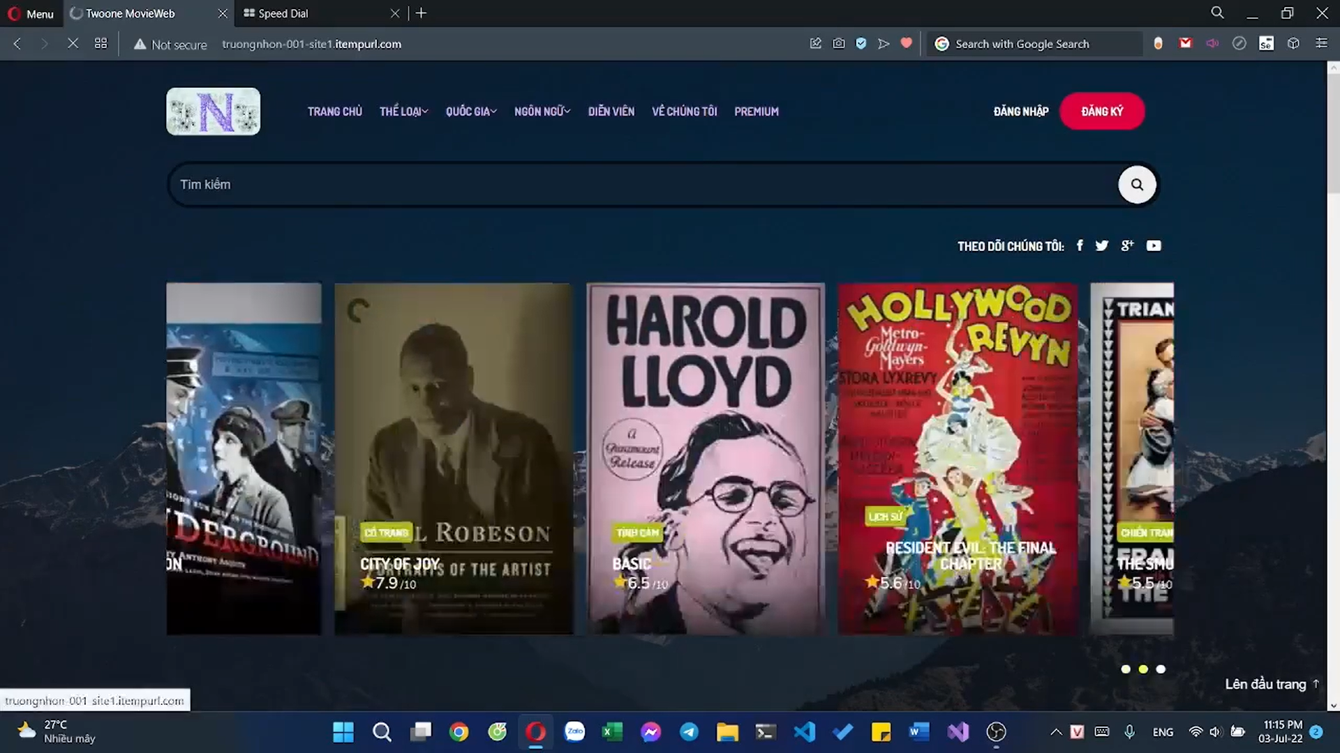Click the Opera ad blocker shield icon

[861, 44]
